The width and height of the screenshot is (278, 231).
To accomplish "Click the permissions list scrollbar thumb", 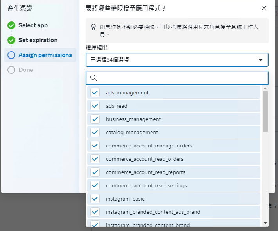I will tap(265, 112).
